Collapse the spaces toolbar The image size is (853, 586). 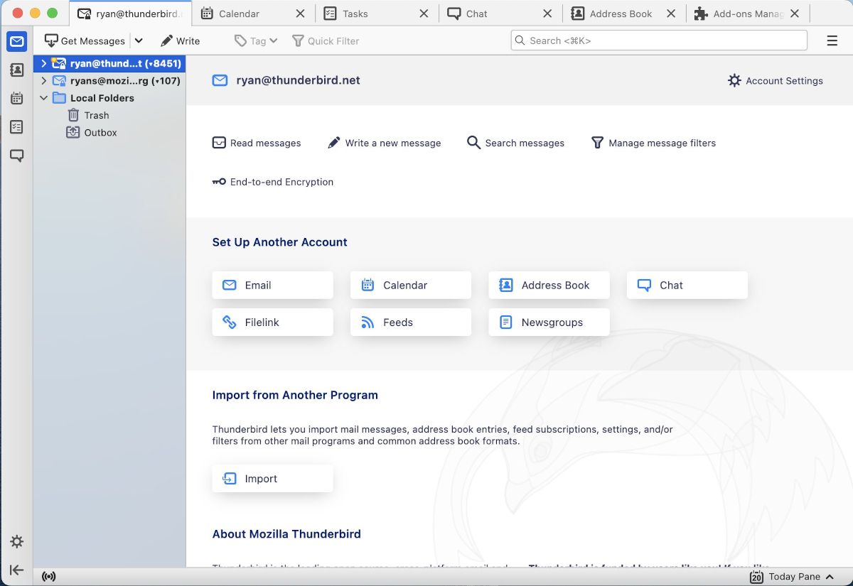[17, 570]
